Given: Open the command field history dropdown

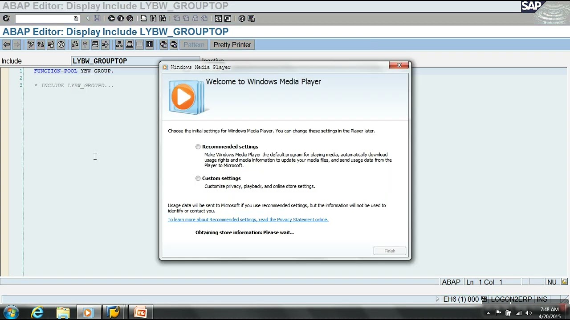Looking at the screenshot, I should point(76,18).
